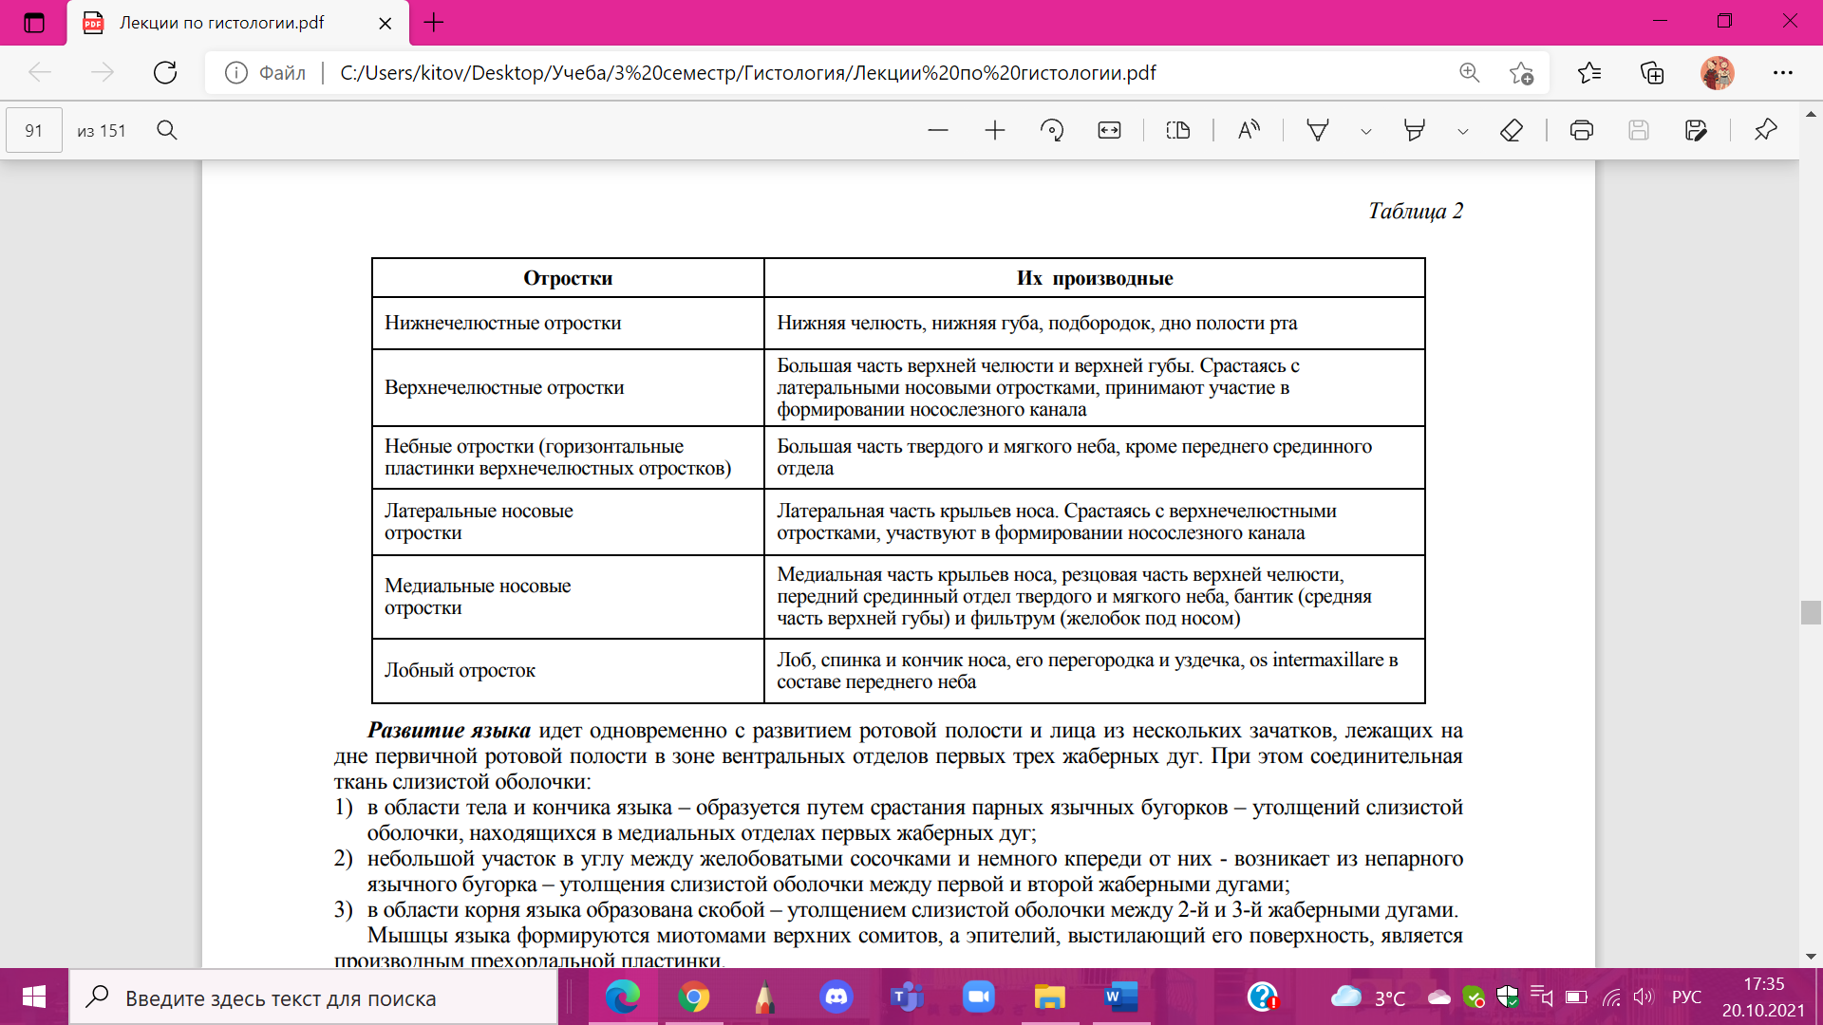The height and width of the screenshot is (1025, 1823).
Task: Open a new browser tab
Action: click(x=434, y=23)
